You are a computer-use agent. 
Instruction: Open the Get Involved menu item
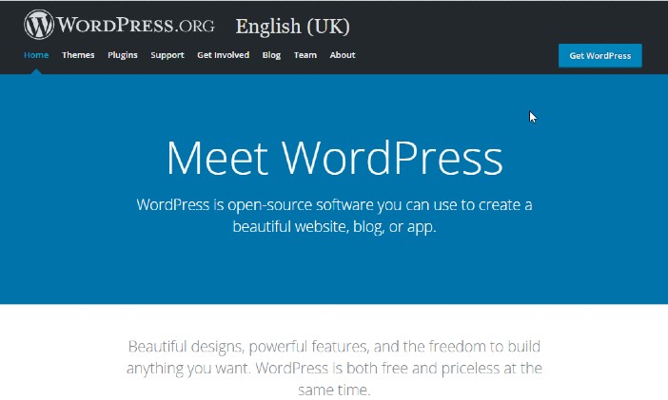tap(224, 55)
